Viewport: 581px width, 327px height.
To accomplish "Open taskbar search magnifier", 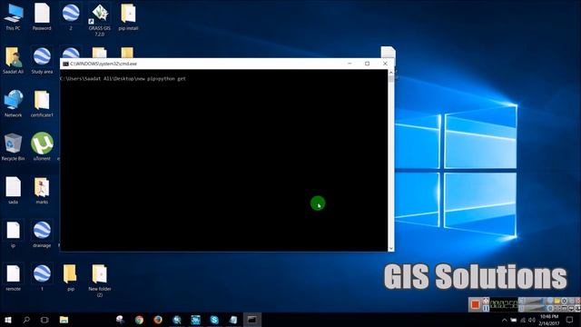I will click(26, 320).
